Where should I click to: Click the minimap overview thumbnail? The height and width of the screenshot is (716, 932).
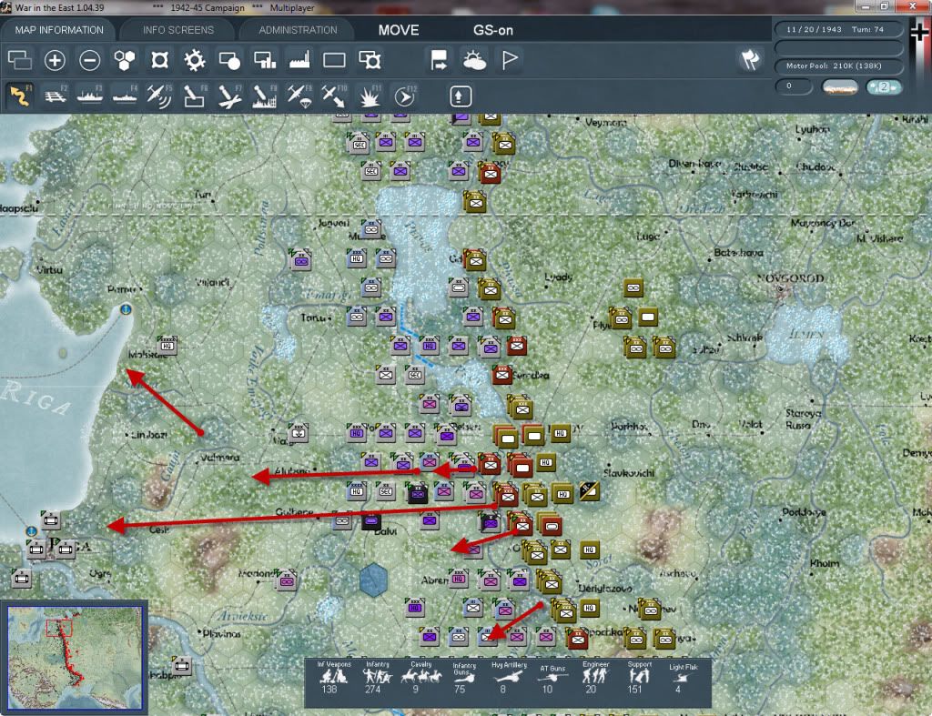coord(75,658)
